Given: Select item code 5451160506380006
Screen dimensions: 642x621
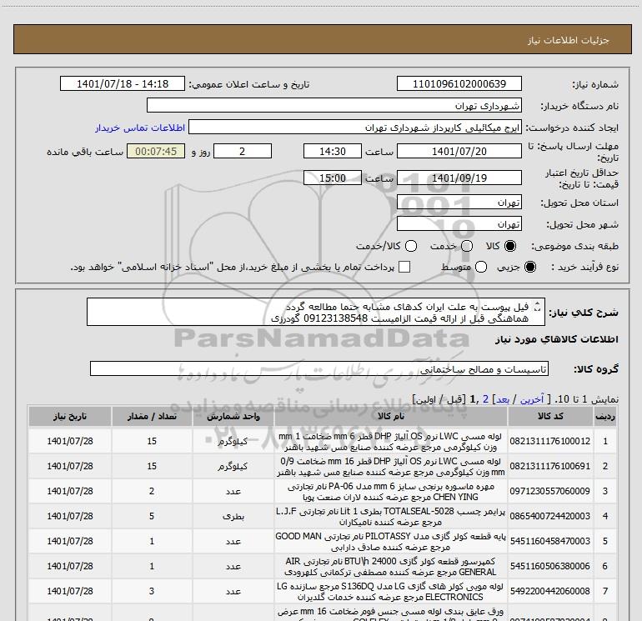Looking at the screenshot, I should coord(550,566).
